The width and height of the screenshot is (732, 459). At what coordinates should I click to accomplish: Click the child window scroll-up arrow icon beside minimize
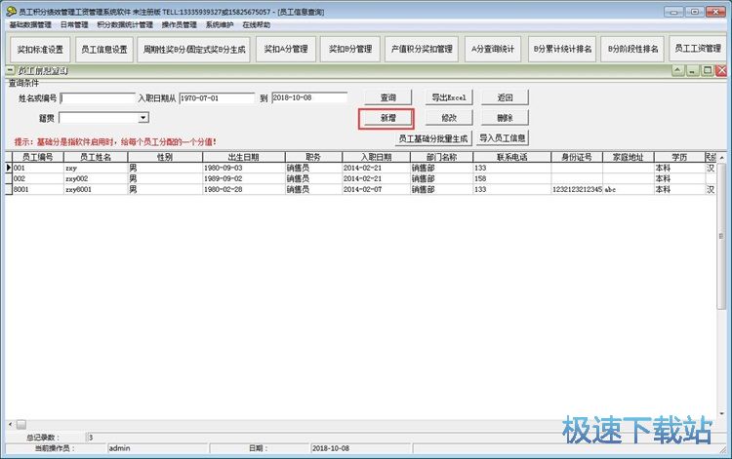click(x=678, y=70)
